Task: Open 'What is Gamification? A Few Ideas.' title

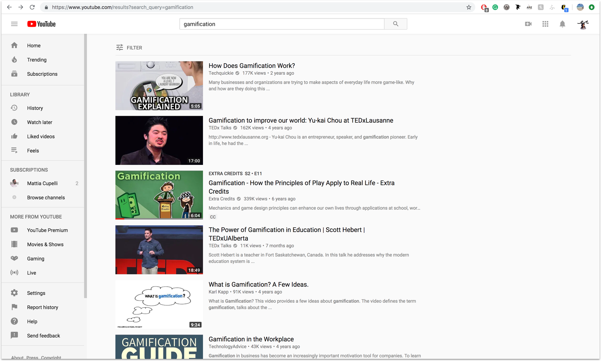Action: (x=258, y=285)
